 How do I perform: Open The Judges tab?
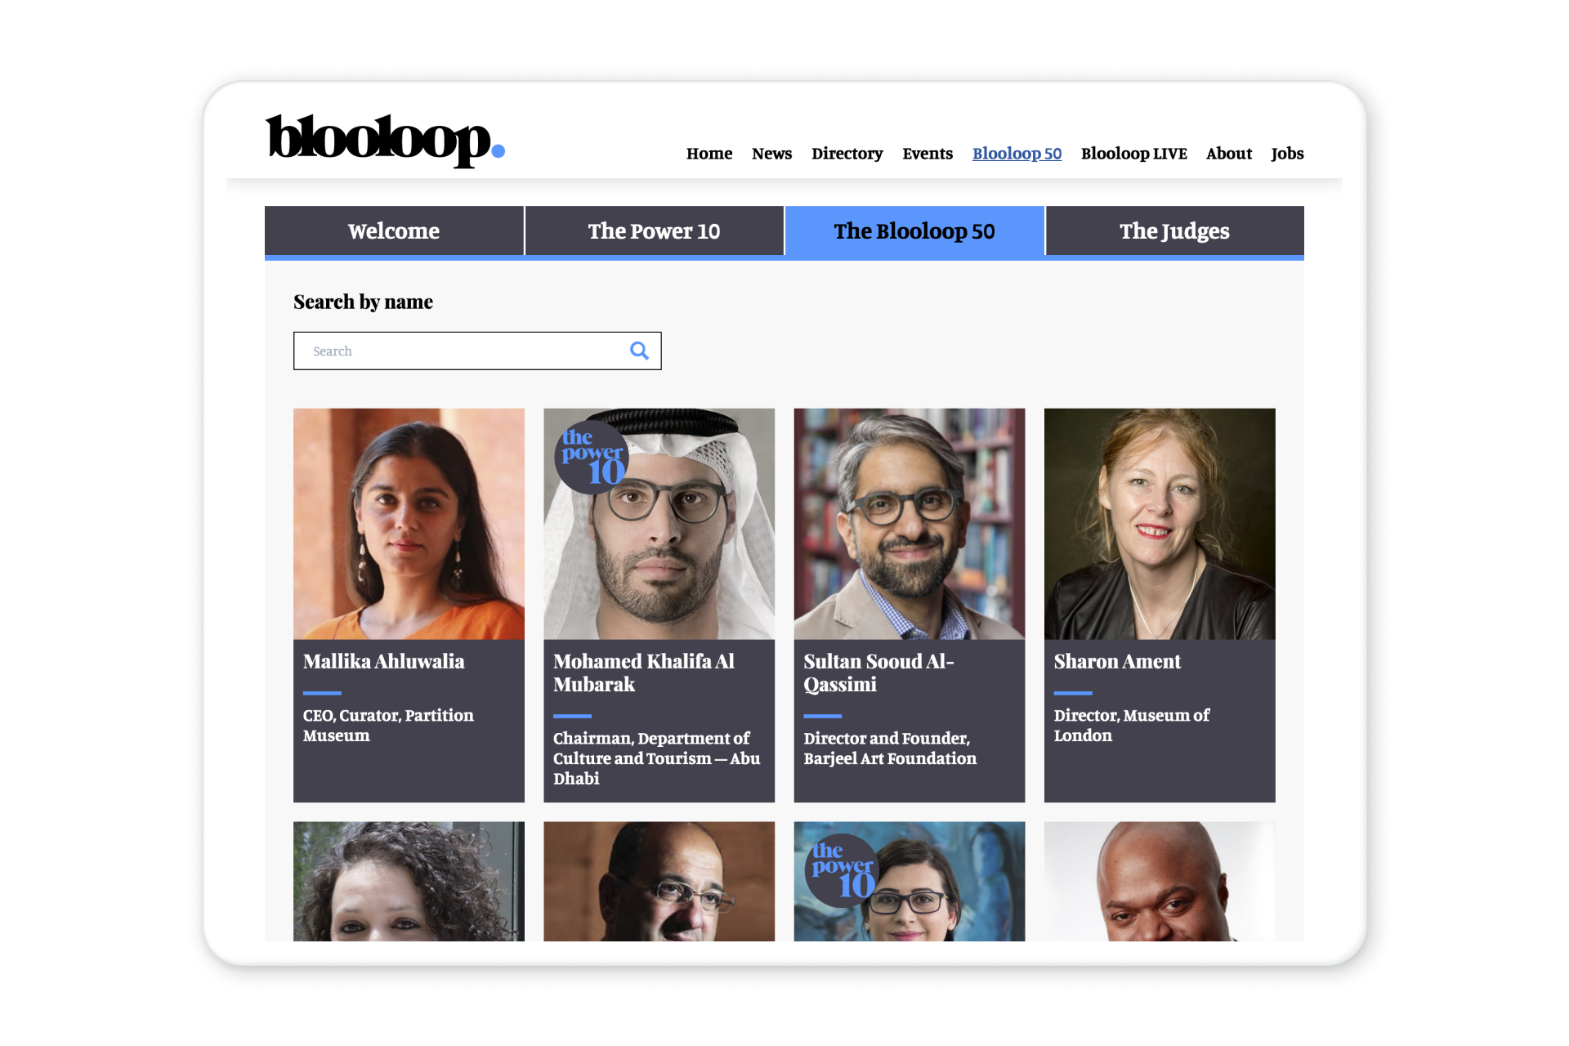1174,231
